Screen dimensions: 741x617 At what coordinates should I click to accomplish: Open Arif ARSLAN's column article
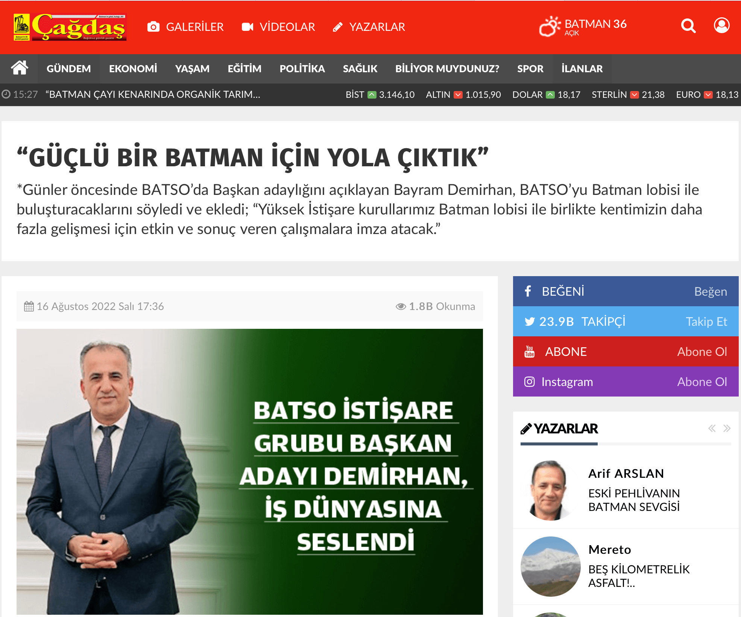click(x=634, y=500)
